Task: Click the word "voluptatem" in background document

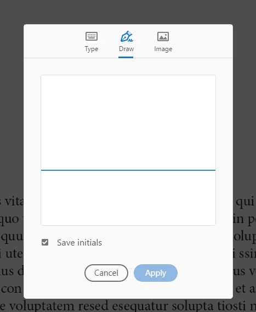Action: coord(42,306)
